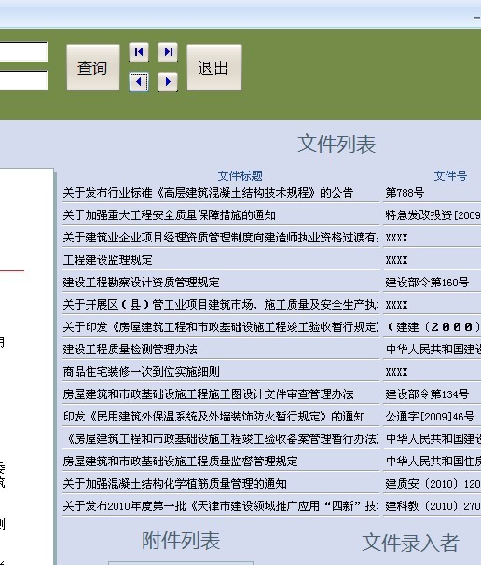Click the 查询 search button
The height and width of the screenshot is (565, 481).
pyautogui.click(x=93, y=67)
